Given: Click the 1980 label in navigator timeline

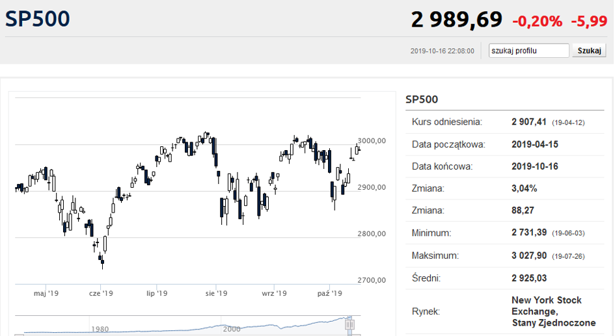Looking at the screenshot, I should (100, 329).
